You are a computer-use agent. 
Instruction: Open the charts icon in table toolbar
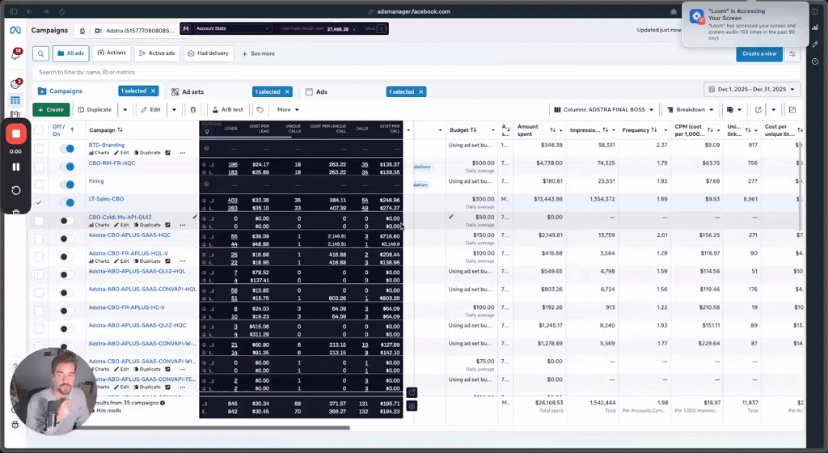[x=792, y=110]
